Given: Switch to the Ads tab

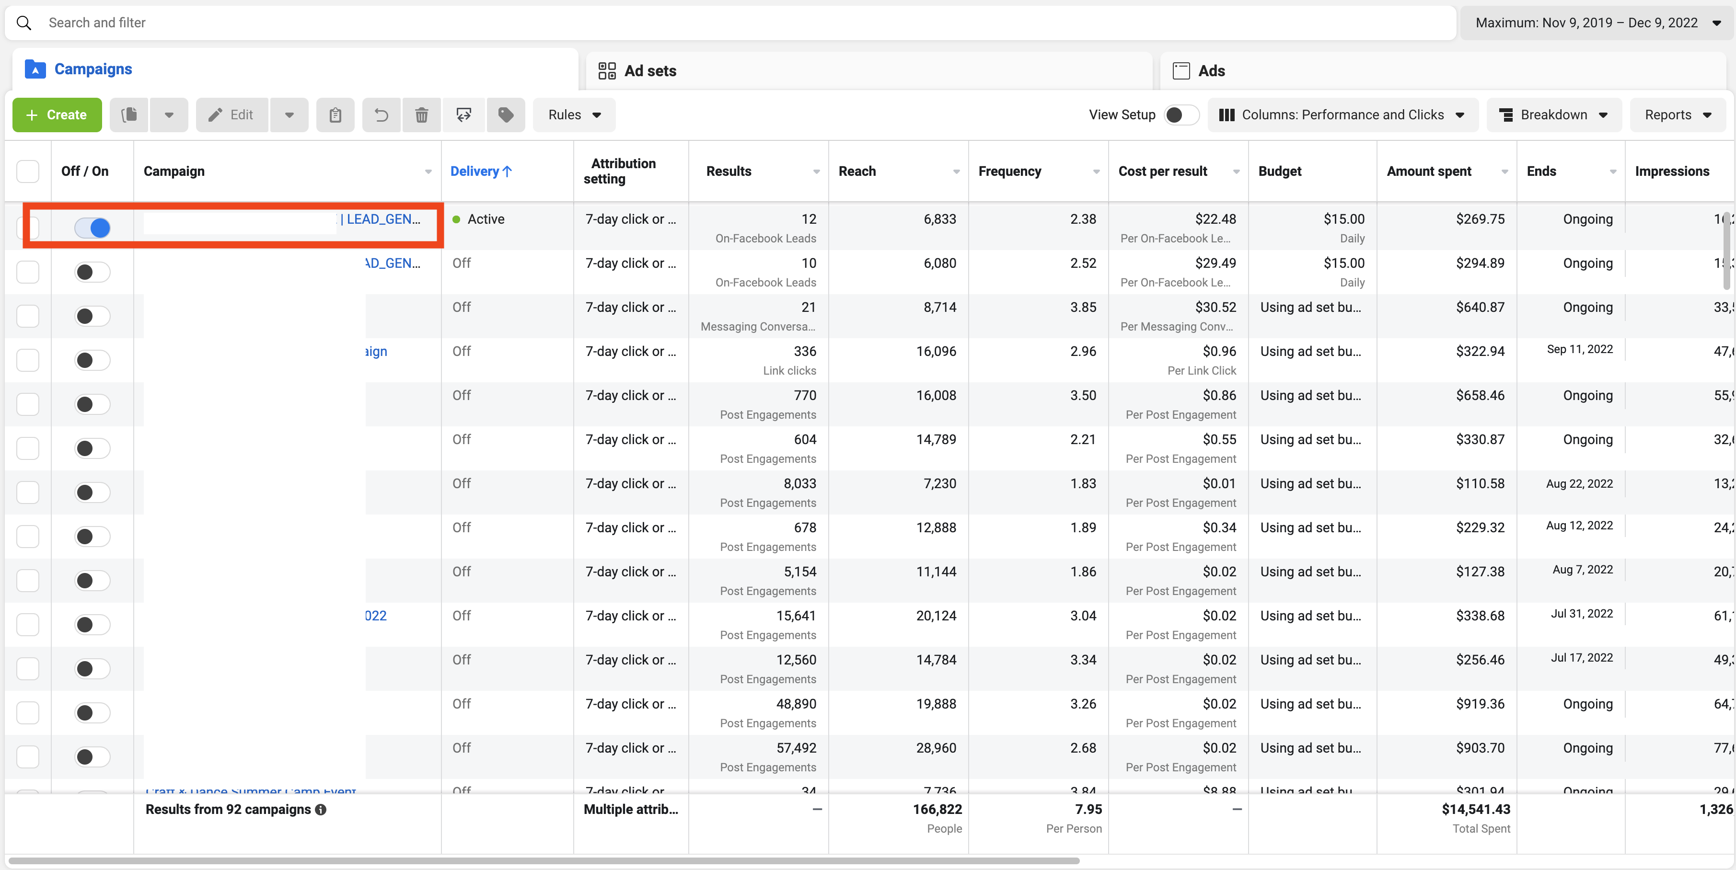Looking at the screenshot, I should (x=1200, y=71).
